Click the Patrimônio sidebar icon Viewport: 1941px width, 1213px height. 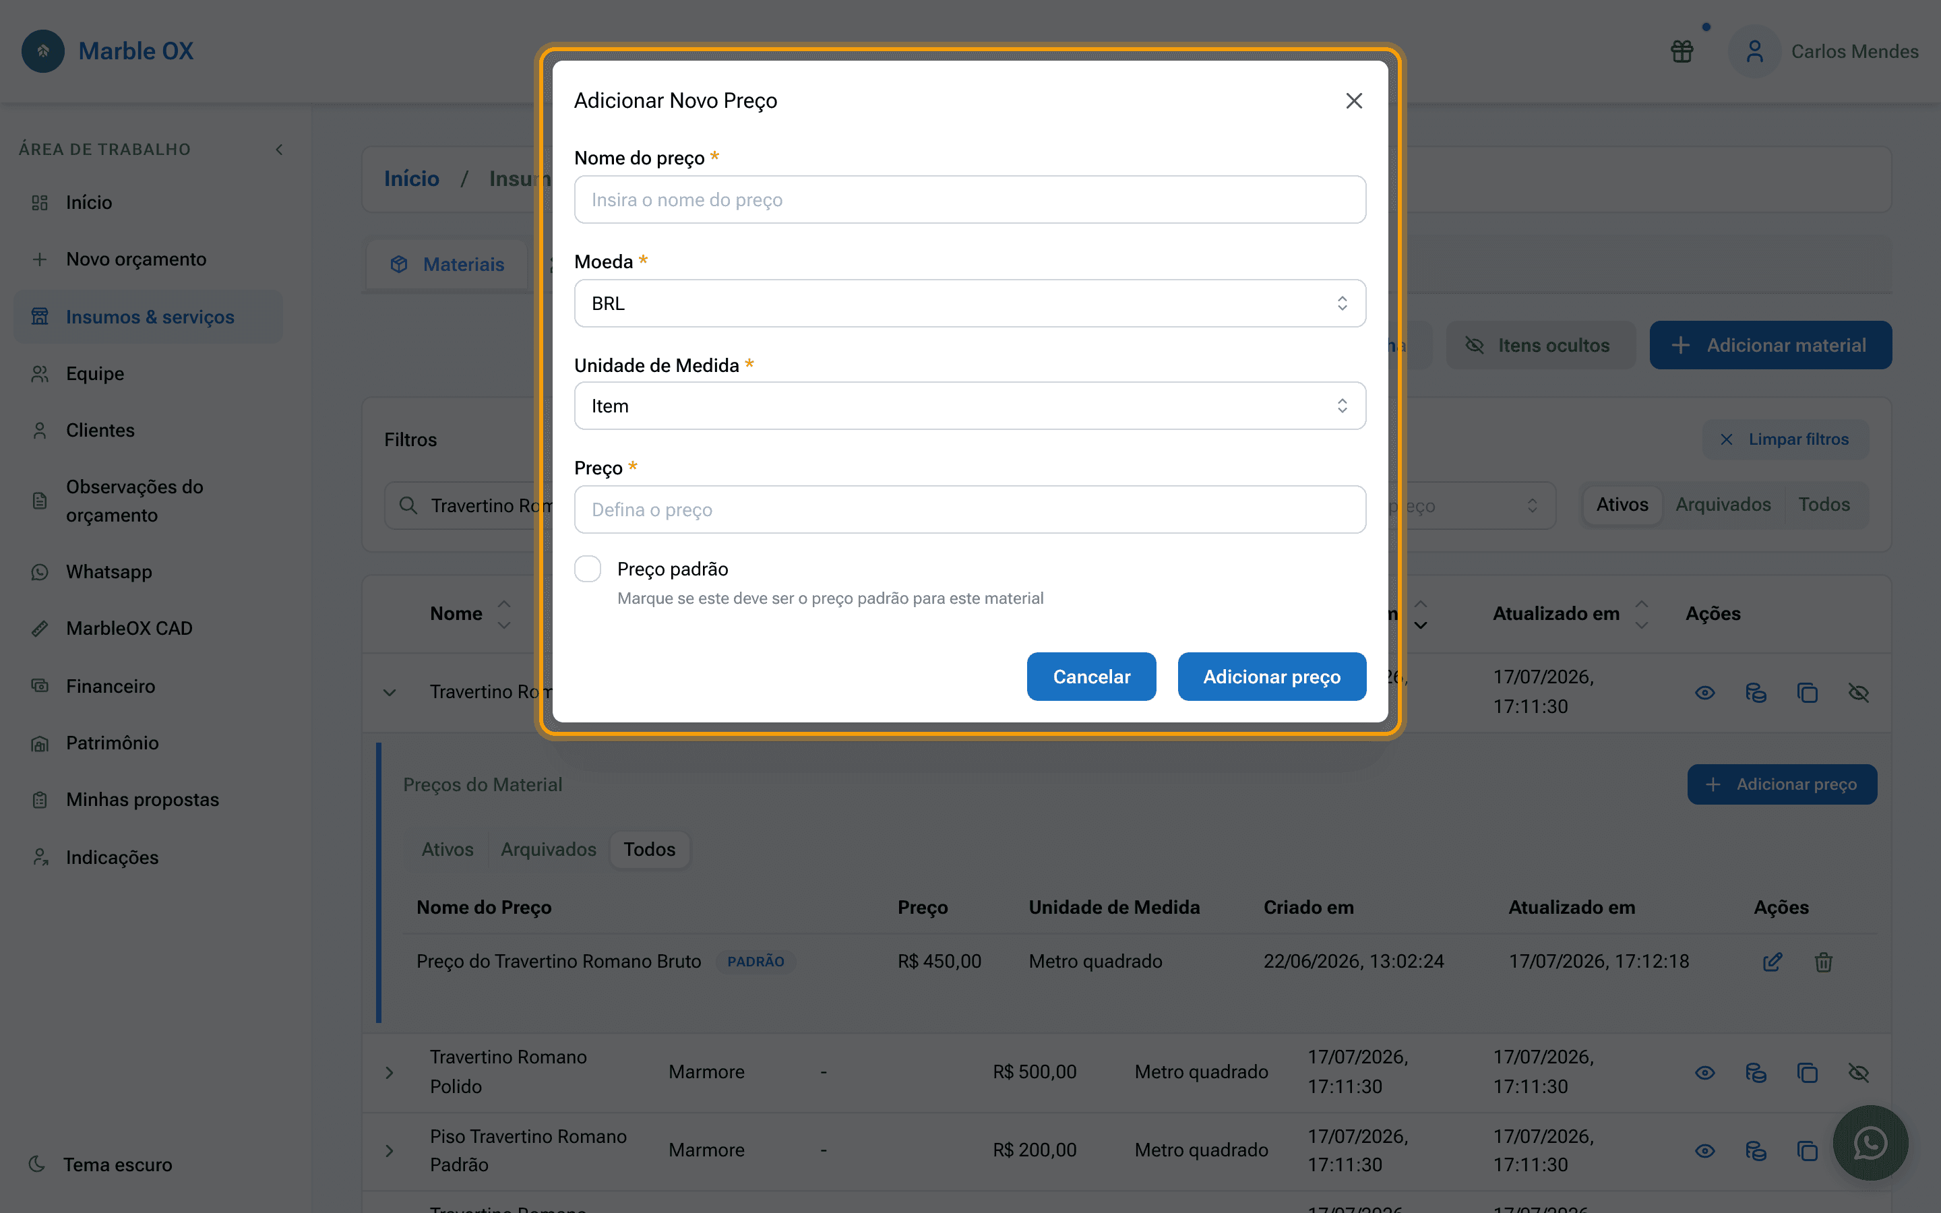tap(40, 743)
